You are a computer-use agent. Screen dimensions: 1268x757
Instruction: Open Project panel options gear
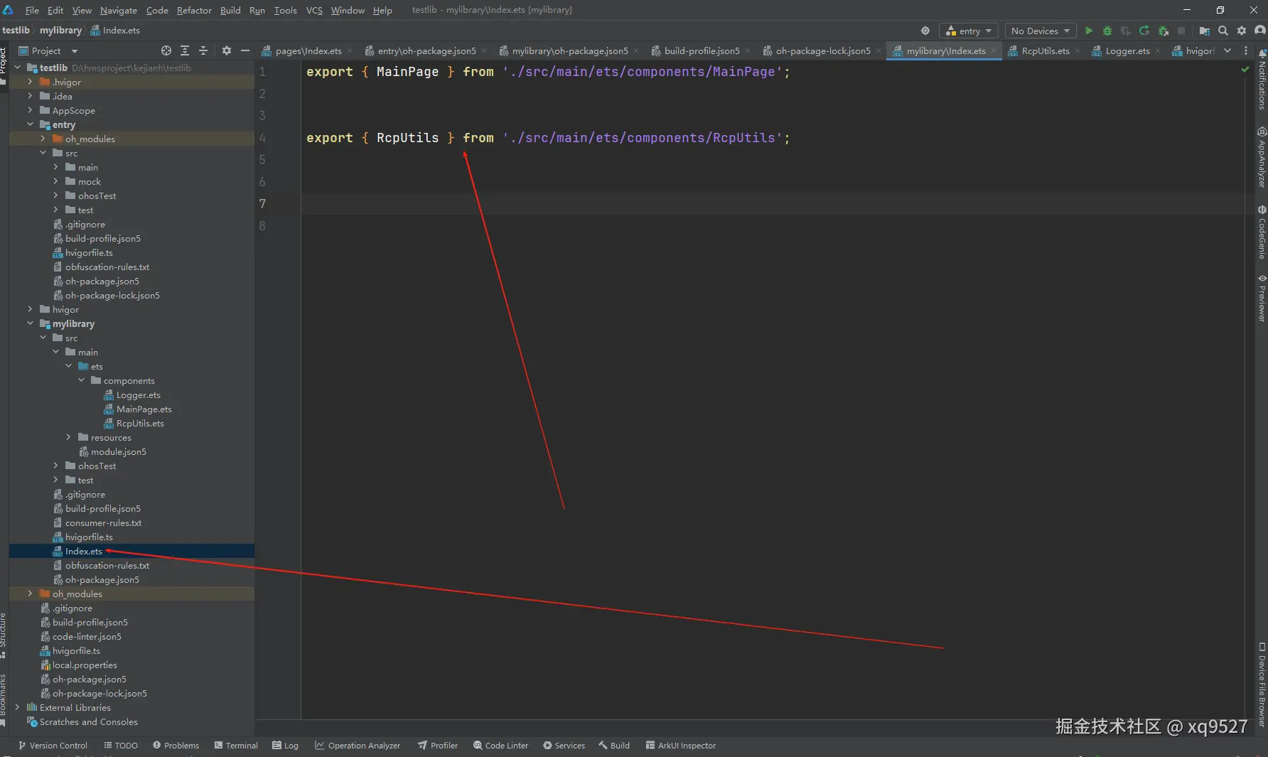[x=226, y=50]
